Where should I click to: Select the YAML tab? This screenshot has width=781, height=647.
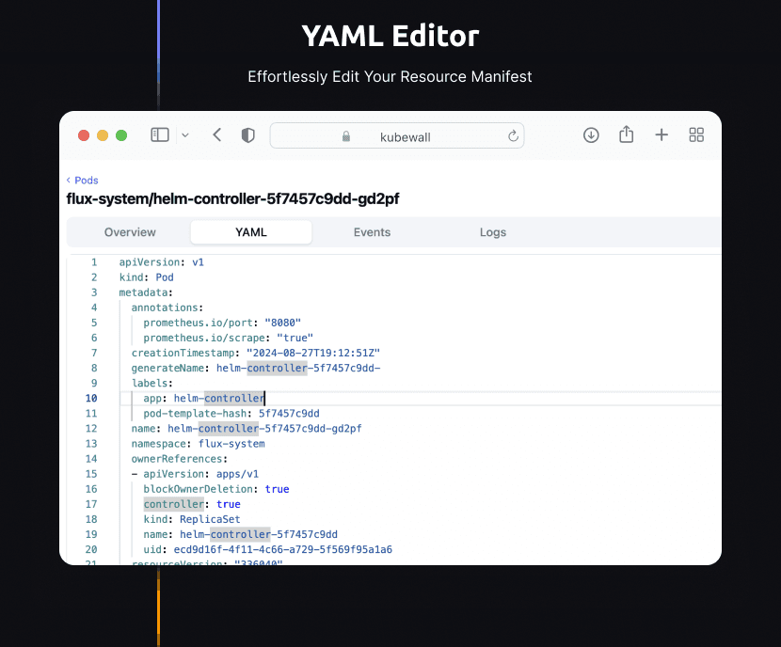[251, 232]
